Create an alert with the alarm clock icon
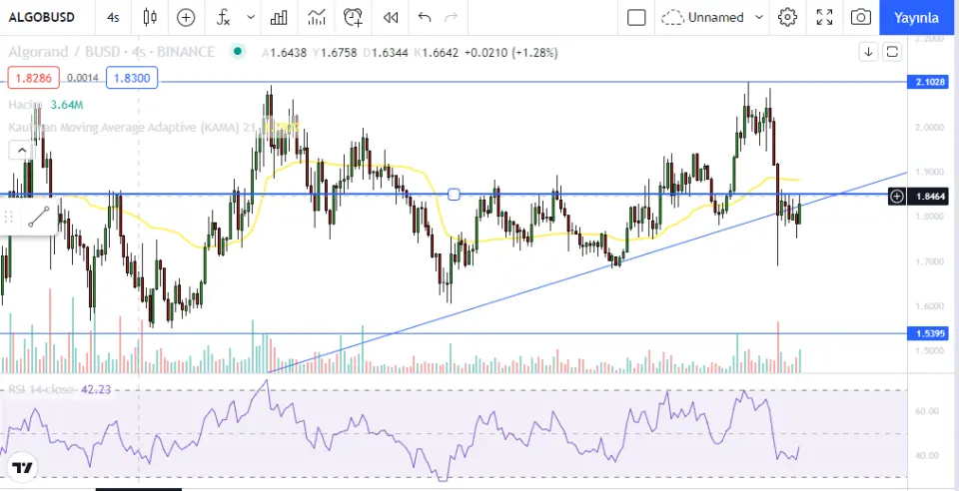This screenshot has width=959, height=491. [353, 17]
